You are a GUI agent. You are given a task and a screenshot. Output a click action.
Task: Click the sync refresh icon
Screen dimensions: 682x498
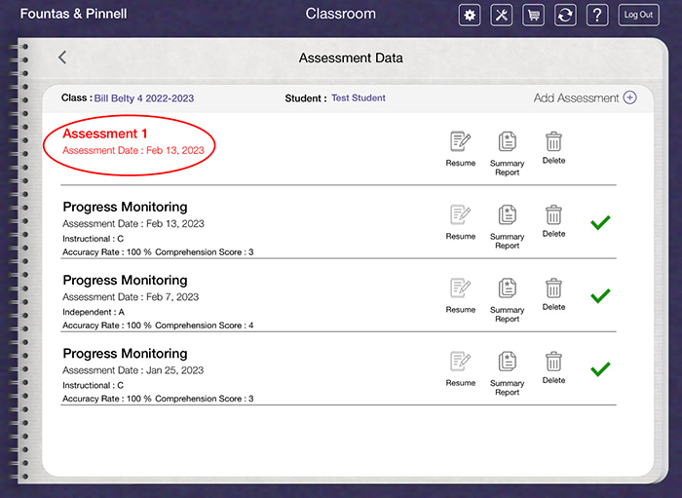click(x=565, y=15)
